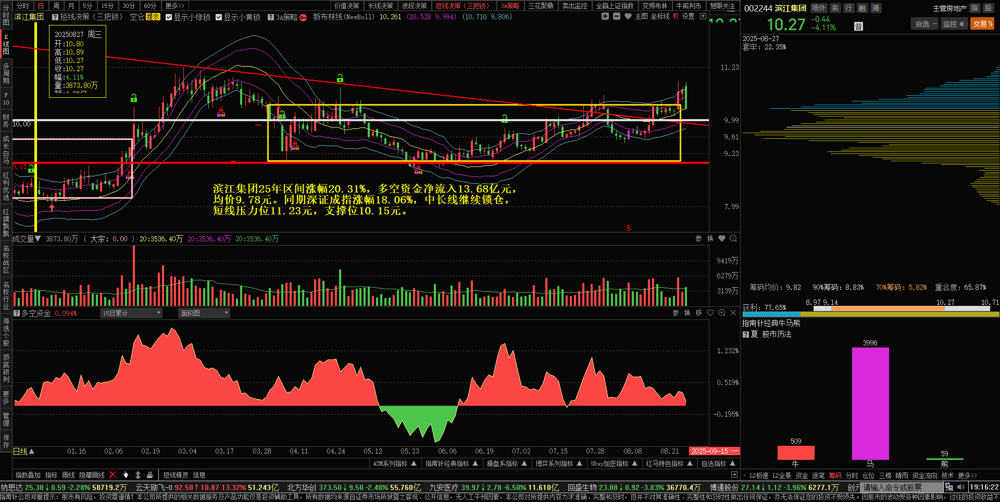1000x502 pixels.
Task: Click the 场外 button beside stock name
Action: [x=819, y=8]
